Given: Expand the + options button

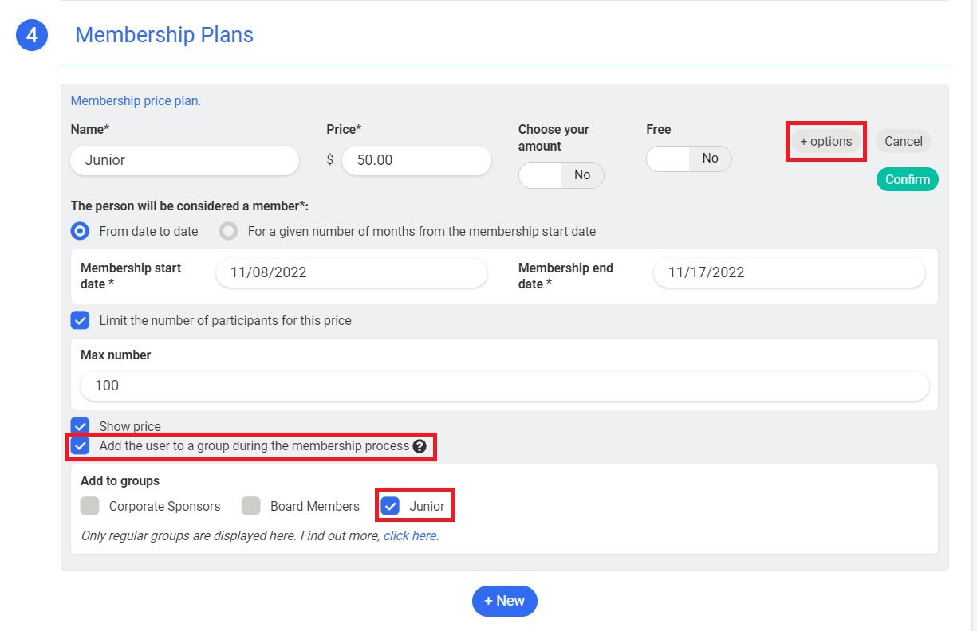Looking at the screenshot, I should coord(825,142).
